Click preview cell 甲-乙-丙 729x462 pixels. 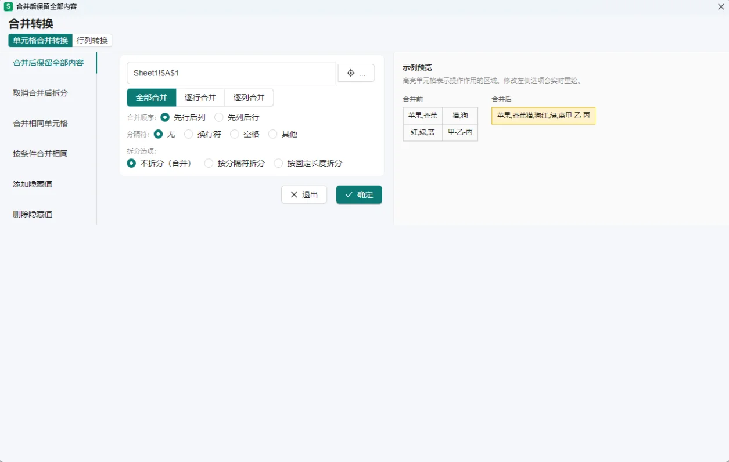pos(460,132)
